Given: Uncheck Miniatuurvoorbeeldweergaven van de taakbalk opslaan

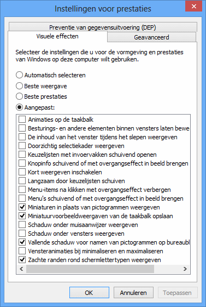Looking at the screenshot, I should [22, 216].
